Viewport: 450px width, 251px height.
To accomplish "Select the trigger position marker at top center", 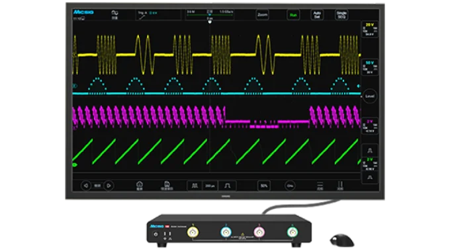I will click(210, 21).
